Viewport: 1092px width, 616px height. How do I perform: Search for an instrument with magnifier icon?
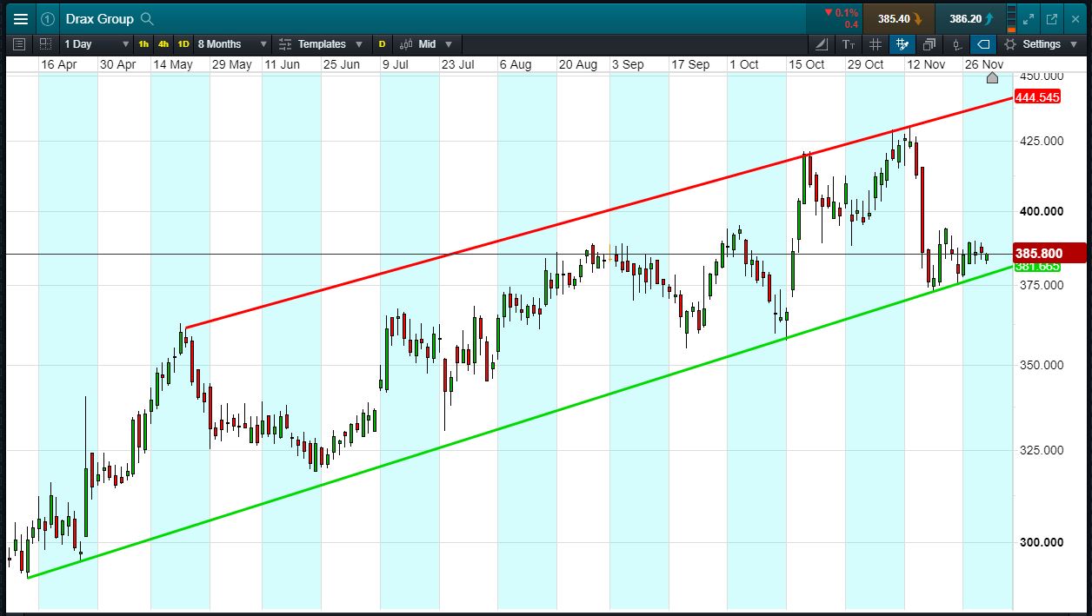tap(147, 18)
